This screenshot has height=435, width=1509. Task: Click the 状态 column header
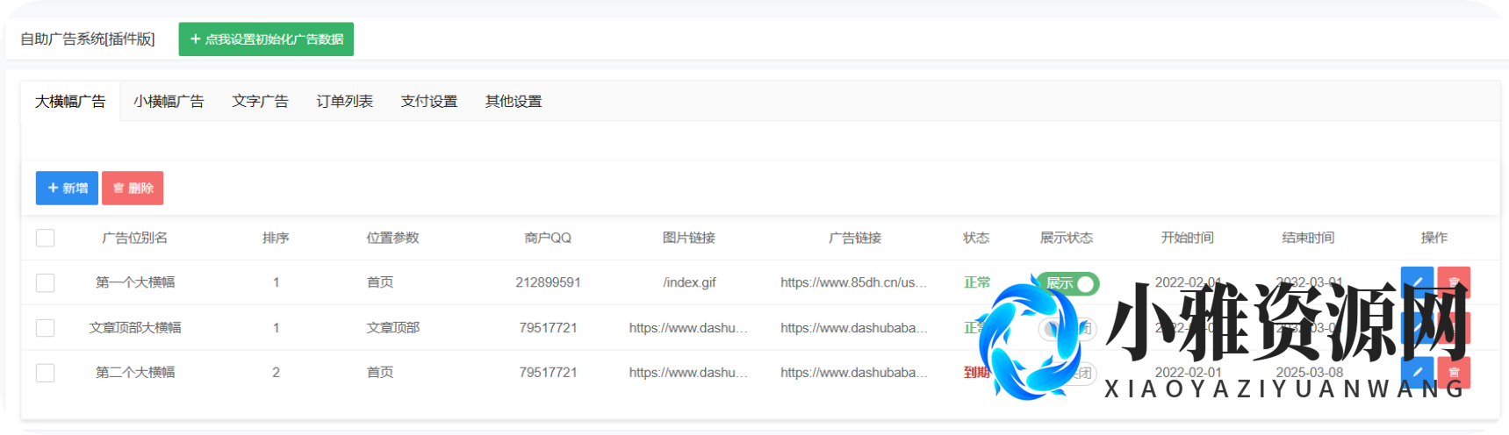[x=976, y=238]
